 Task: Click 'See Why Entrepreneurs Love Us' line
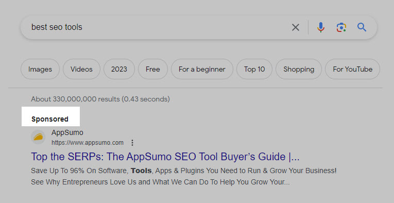(x=160, y=182)
